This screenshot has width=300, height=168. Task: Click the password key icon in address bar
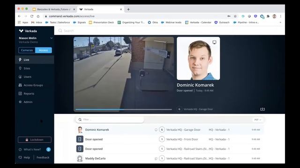[229, 16]
